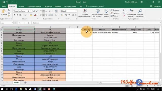Switch to the Рецензирование tab
This screenshot has height=91, width=162.
(x=70, y=6)
